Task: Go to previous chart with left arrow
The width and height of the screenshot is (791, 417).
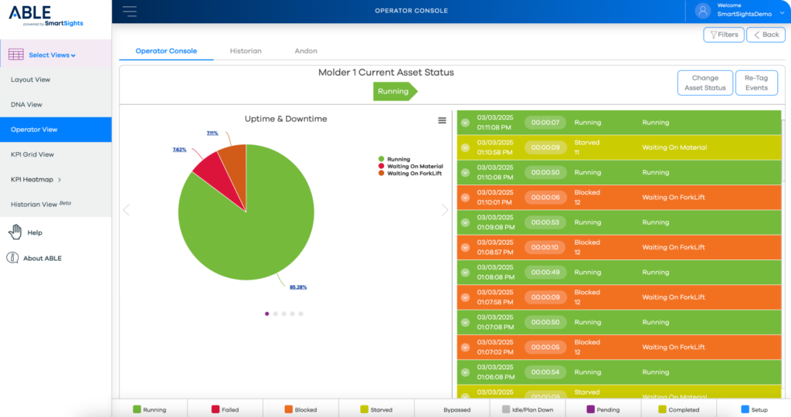Action: point(126,210)
